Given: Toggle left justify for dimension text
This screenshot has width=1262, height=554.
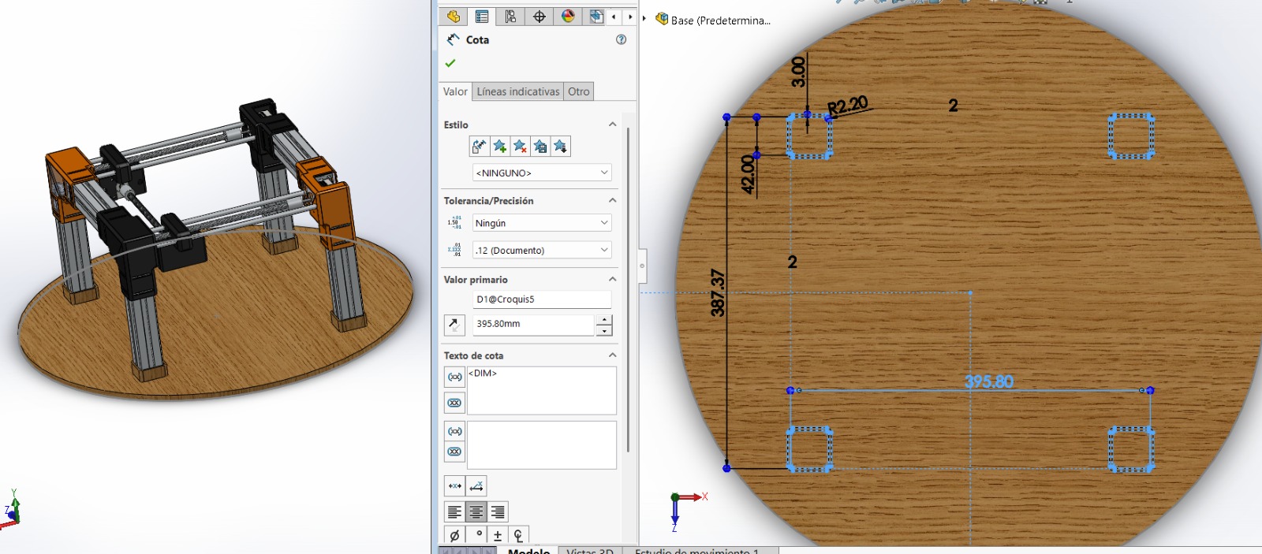Looking at the screenshot, I should pos(454,512).
